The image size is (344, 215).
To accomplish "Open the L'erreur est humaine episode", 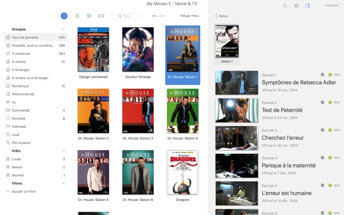I will click(x=286, y=193).
